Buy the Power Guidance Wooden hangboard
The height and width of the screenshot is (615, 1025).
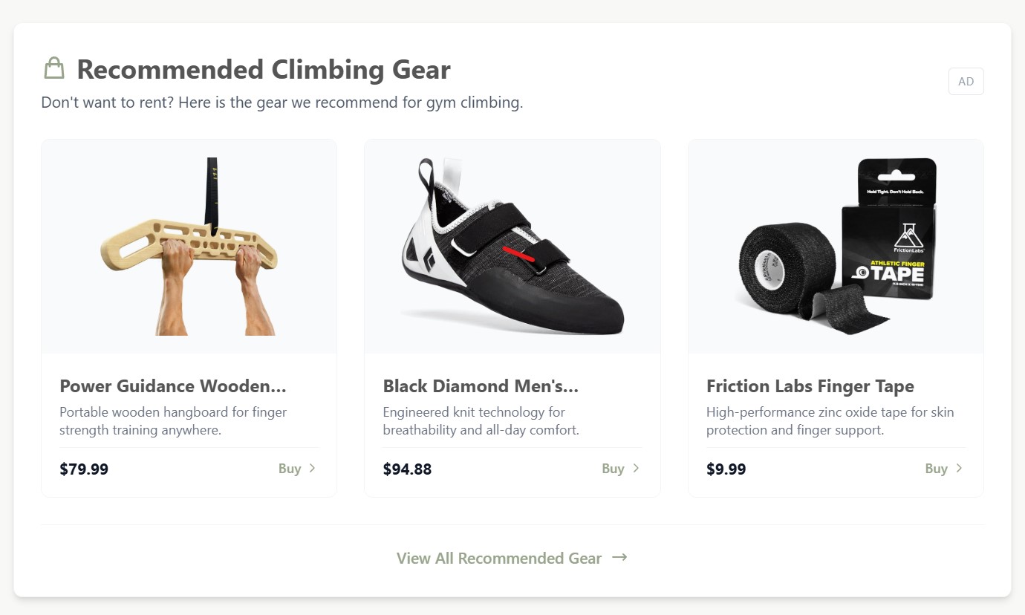pos(289,469)
